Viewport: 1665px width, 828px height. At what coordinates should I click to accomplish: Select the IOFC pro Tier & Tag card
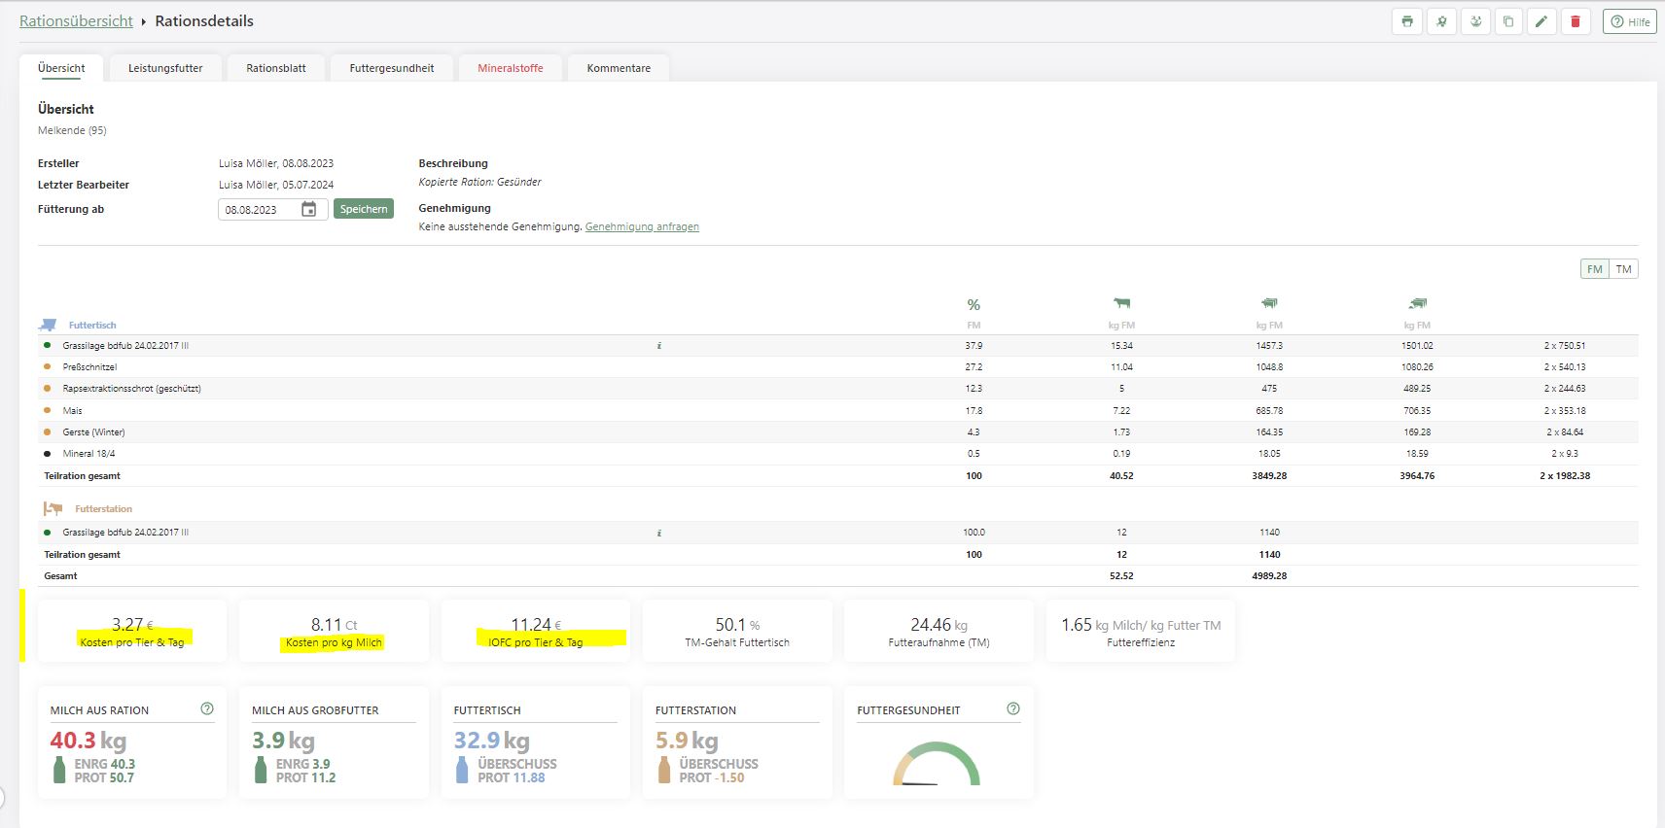click(536, 632)
